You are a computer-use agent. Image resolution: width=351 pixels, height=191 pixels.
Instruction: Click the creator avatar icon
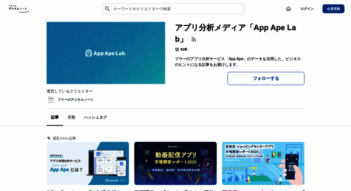(x=51, y=99)
